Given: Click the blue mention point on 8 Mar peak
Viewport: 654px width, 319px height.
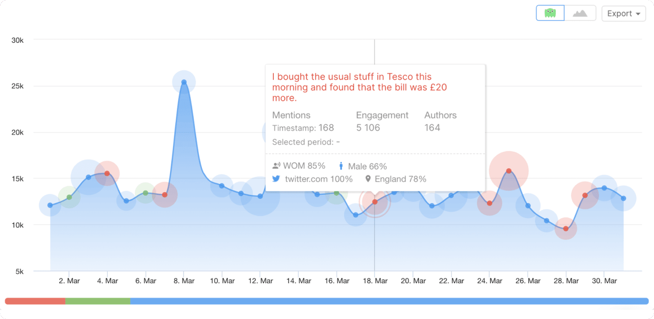Looking at the screenshot, I should (183, 81).
